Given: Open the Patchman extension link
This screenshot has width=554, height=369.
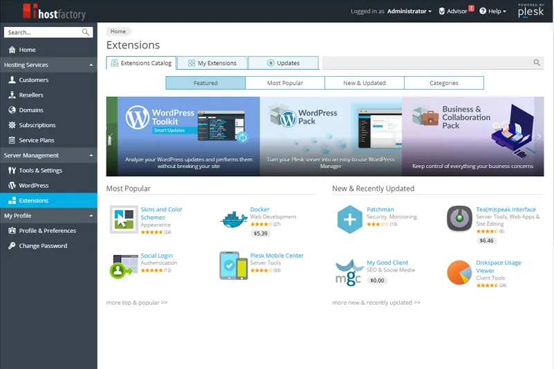Looking at the screenshot, I should click(380, 209).
